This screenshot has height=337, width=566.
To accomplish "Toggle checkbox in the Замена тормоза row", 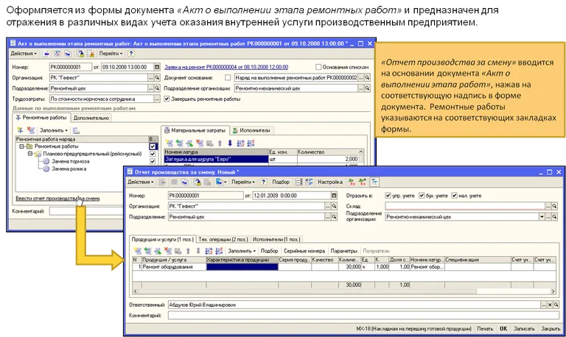I will [153, 161].
